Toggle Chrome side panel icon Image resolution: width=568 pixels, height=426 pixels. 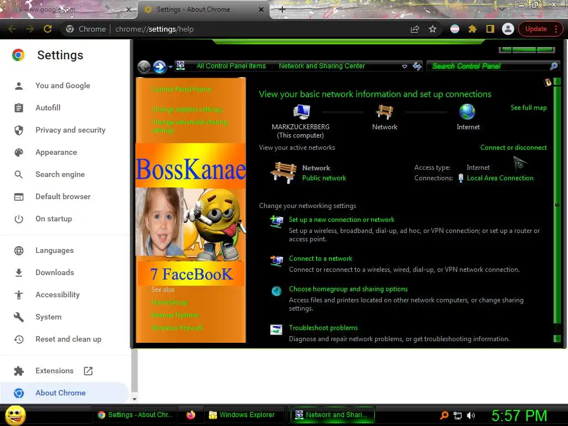click(490, 29)
